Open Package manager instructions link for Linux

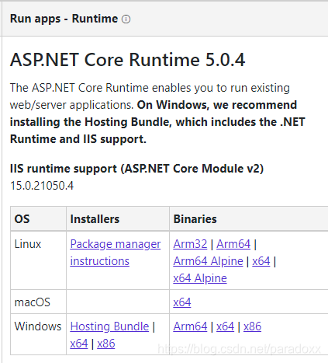(116, 253)
